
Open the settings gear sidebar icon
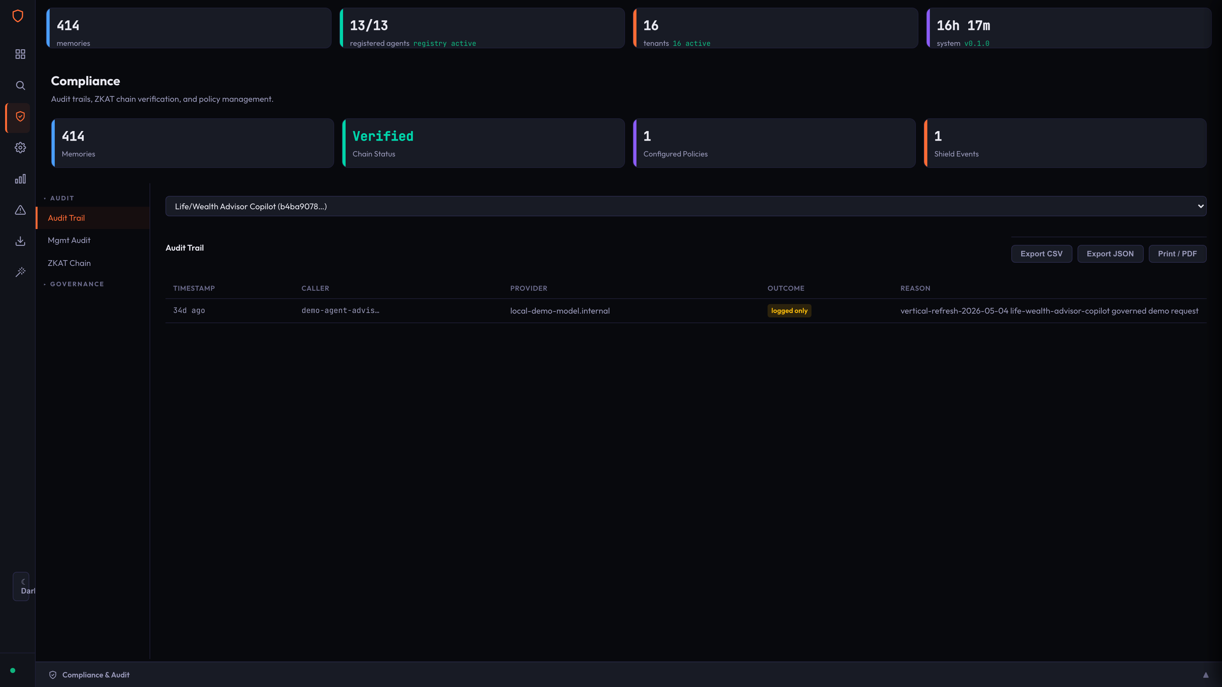20,148
